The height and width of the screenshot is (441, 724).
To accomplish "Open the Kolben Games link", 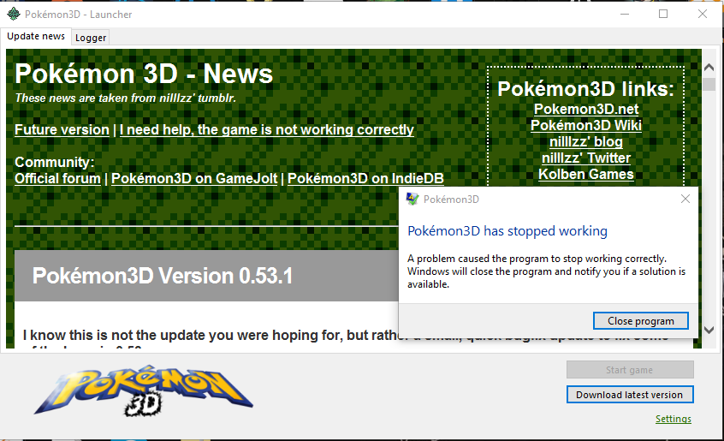I will 586,174.
